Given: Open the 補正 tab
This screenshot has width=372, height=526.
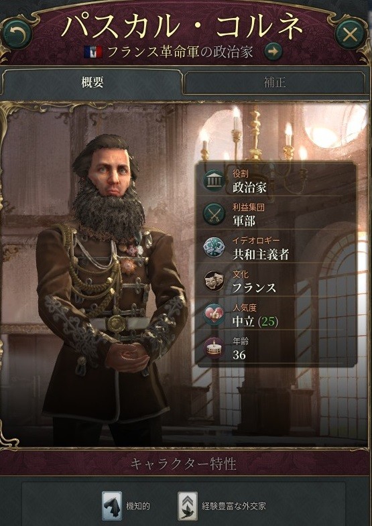Looking at the screenshot, I should coord(274,82).
